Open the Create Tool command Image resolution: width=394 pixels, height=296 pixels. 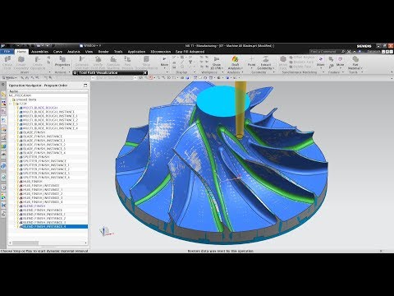[7, 62]
